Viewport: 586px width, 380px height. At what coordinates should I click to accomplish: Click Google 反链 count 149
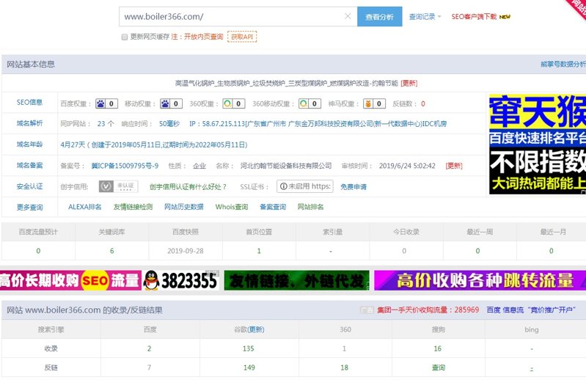pos(249,368)
